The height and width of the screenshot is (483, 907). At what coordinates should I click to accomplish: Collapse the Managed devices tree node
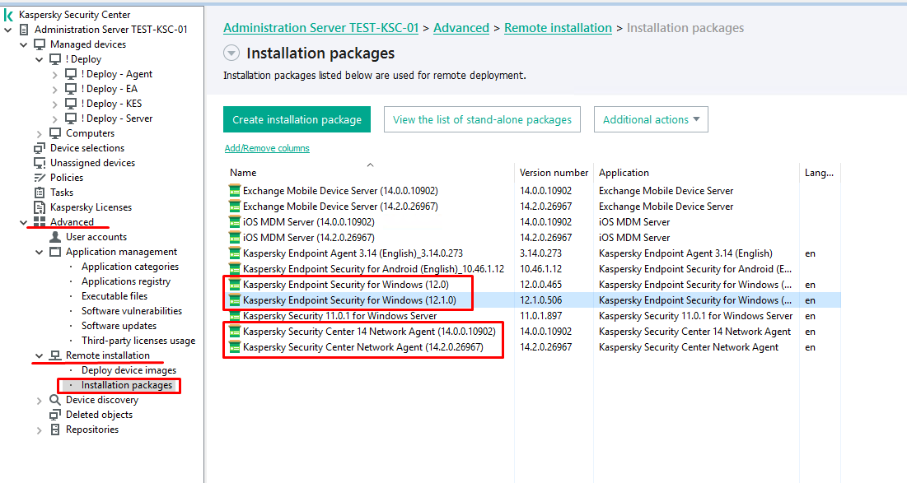tap(24, 44)
